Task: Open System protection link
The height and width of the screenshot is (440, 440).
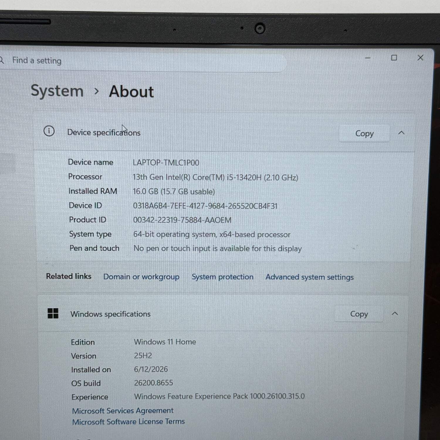Action: click(222, 277)
